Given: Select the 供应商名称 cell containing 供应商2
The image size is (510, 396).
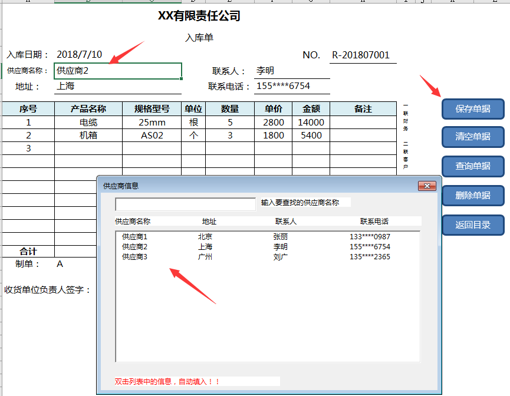Looking at the screenshot, I should [118, 71].
